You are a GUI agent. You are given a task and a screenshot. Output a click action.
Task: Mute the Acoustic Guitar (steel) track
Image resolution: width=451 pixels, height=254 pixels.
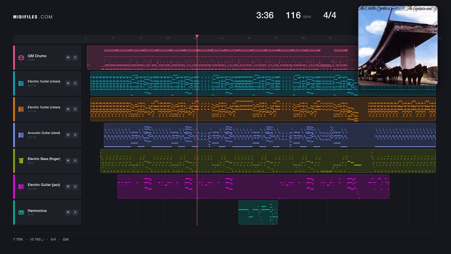(68, 135)
